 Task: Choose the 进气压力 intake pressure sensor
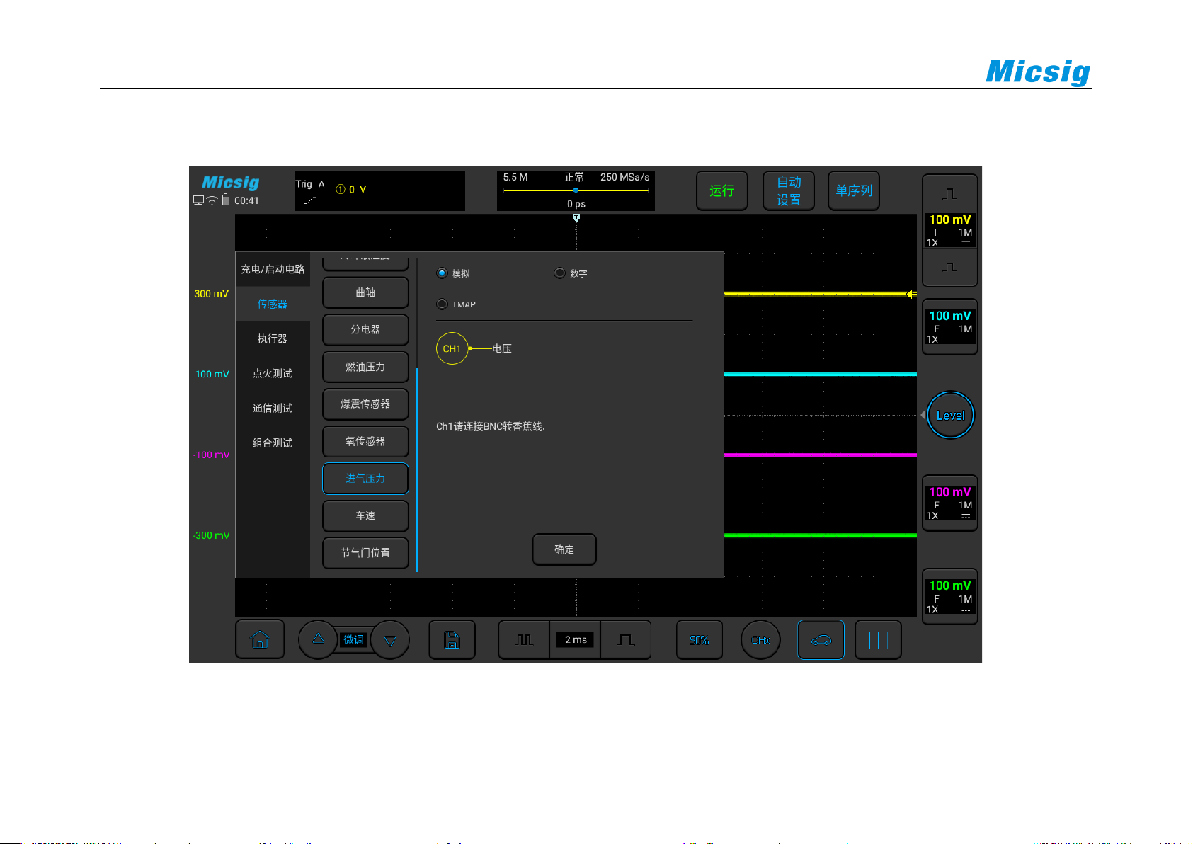click(x=365, y=479)
